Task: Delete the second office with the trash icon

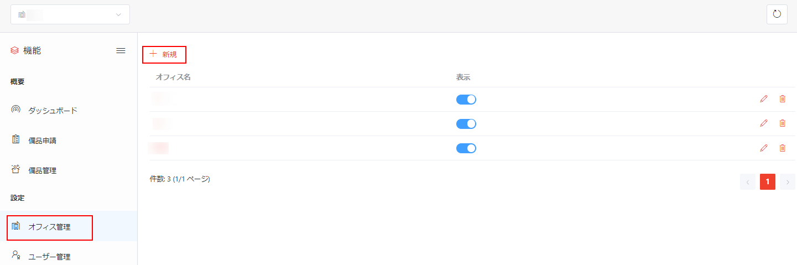Action: tap(782, 123)
